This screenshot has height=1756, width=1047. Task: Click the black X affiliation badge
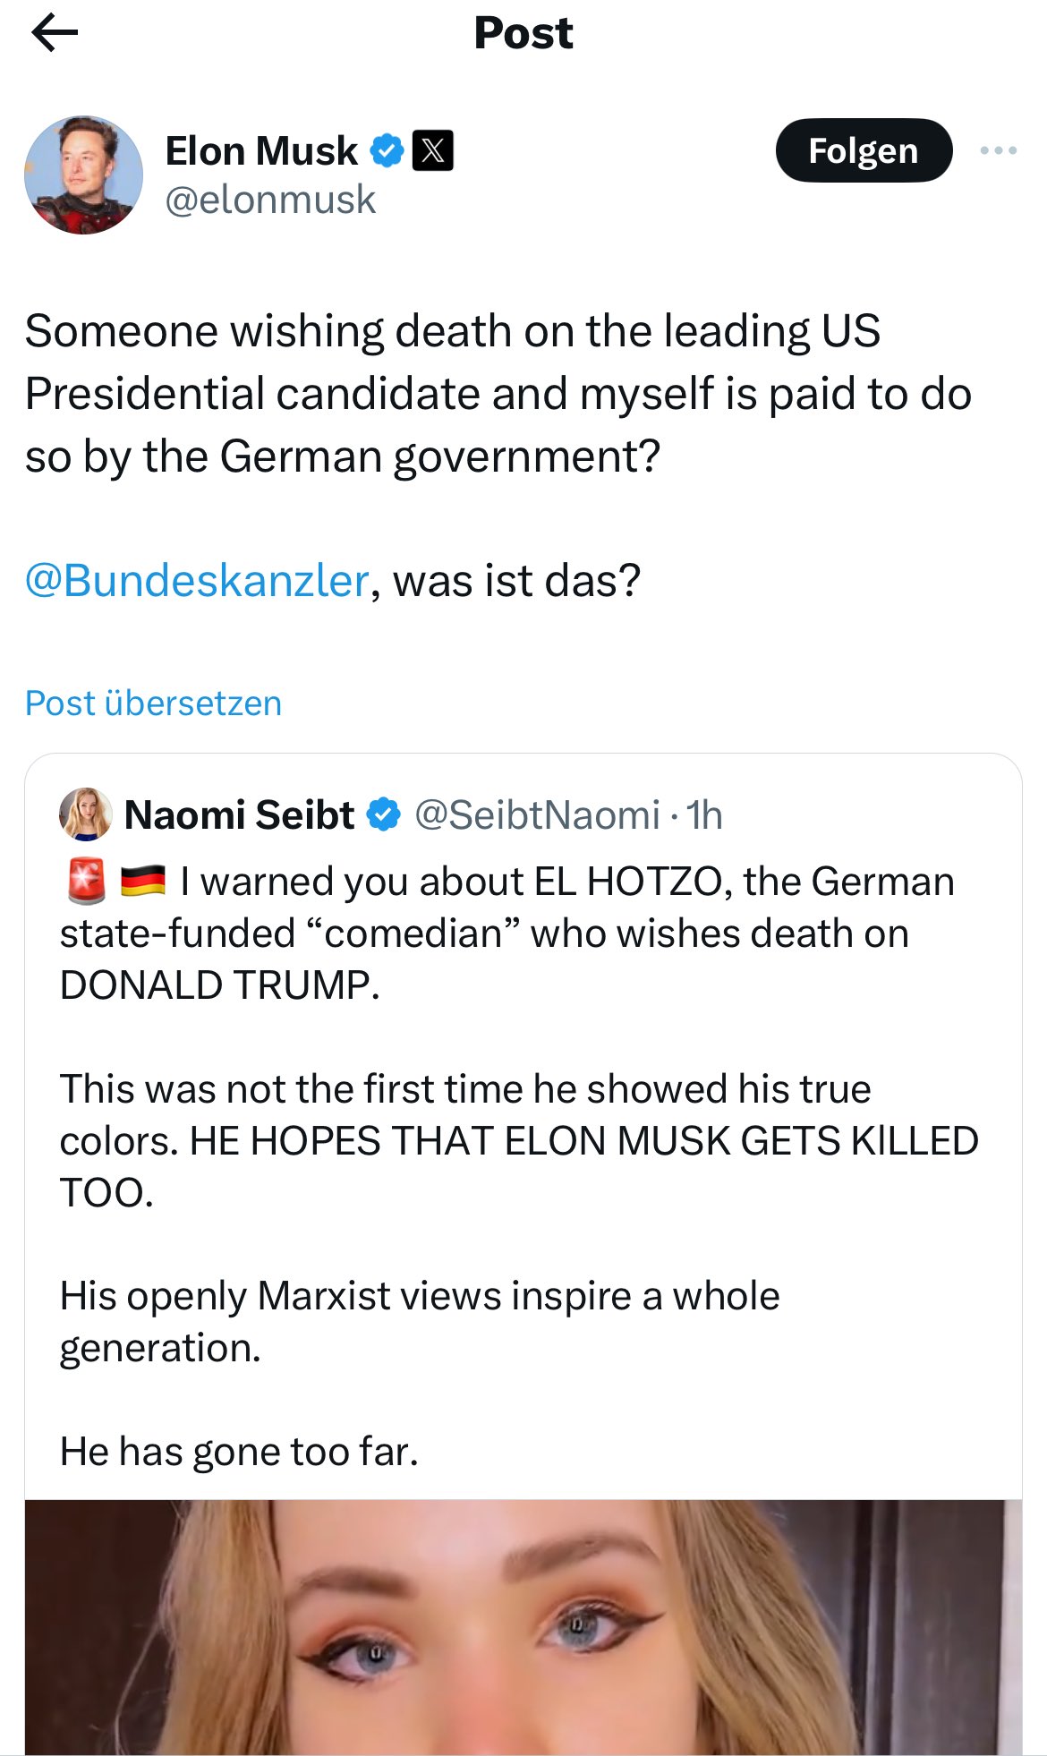(432, 150)
